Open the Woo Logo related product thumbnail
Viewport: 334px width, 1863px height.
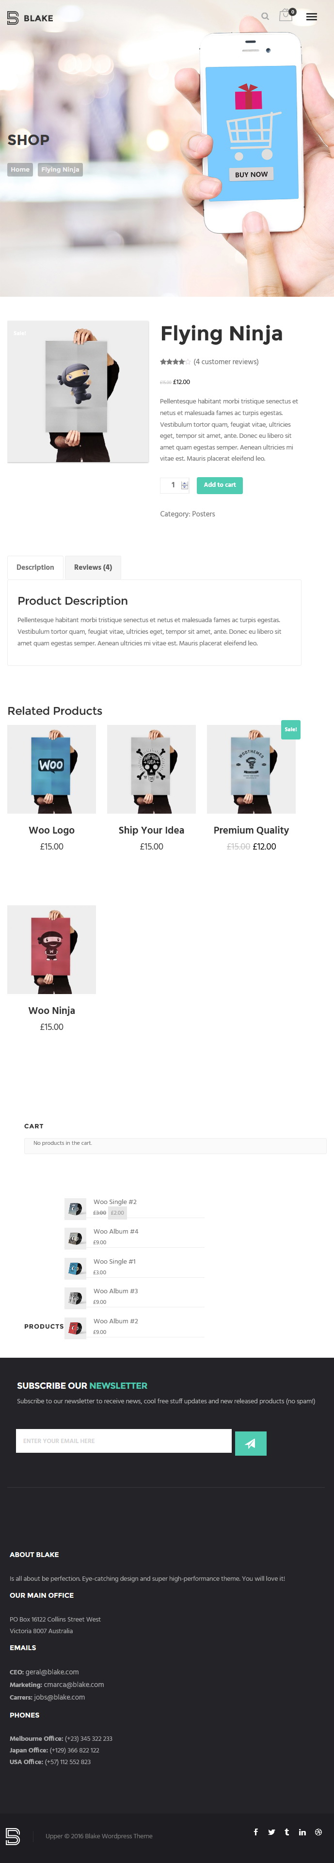pyautogui.click(x=51, y=769)
